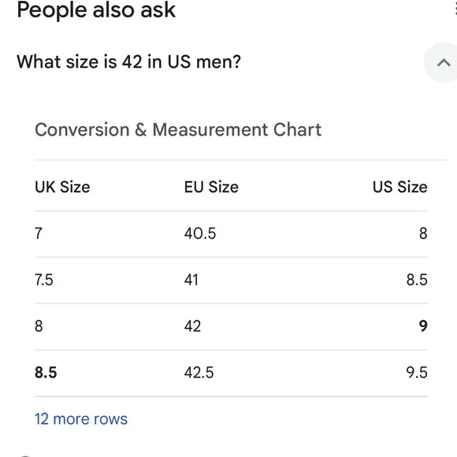This screenshot has height=457, width=457.
Task: Click the EU size 40.5 cell
Action: (200, 233)
